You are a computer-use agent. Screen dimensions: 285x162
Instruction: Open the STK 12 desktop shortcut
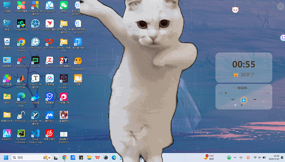click(35, 25)
